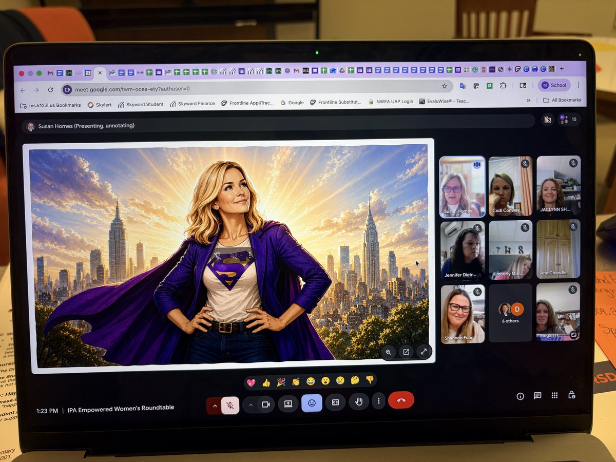Click the shared superhero presentation image
Viewport: 616px width, 462px height.
[233, 256]
